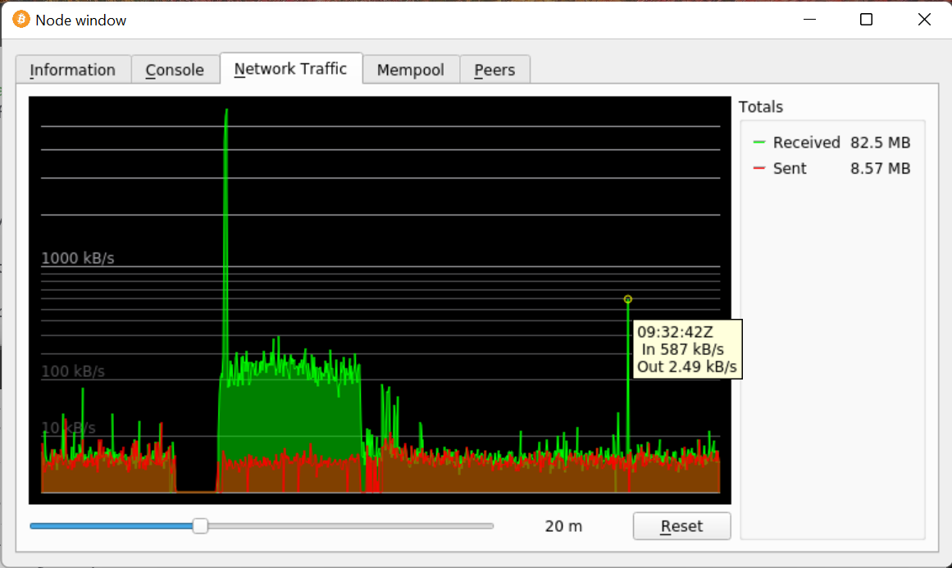Image resolution: width=952 pixels, height=568 pixels.
Task: Click the 100 kB/s axis label
Action: click(73, 370)
